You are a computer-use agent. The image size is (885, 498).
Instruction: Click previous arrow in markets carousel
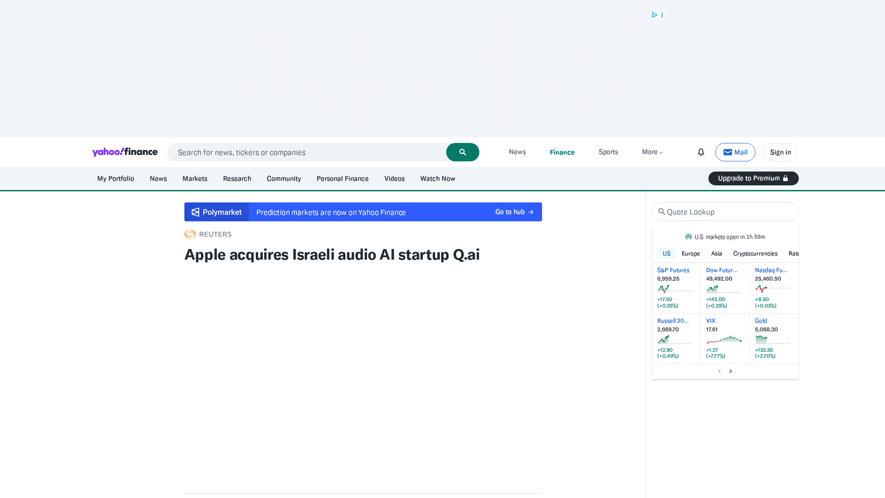click(x=720, y=371)
